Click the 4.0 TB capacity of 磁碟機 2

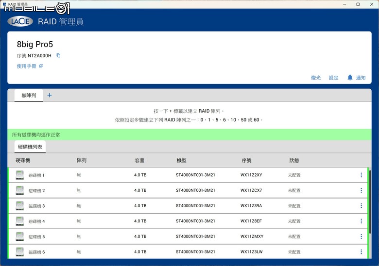[x=140, y=190]
